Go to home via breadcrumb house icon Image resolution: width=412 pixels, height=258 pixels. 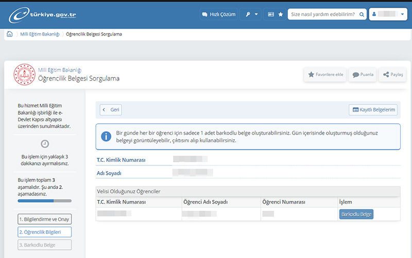tap(9, 34)
